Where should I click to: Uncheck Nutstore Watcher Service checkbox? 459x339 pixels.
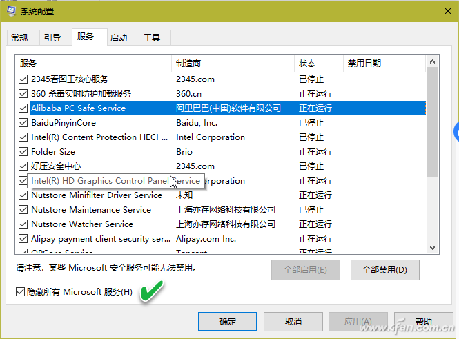[23, 224]
